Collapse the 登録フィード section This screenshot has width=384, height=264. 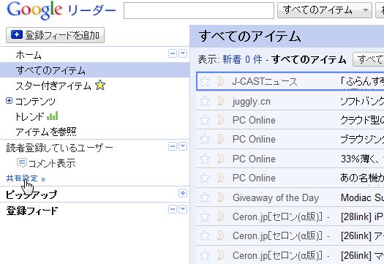[173, 209]
